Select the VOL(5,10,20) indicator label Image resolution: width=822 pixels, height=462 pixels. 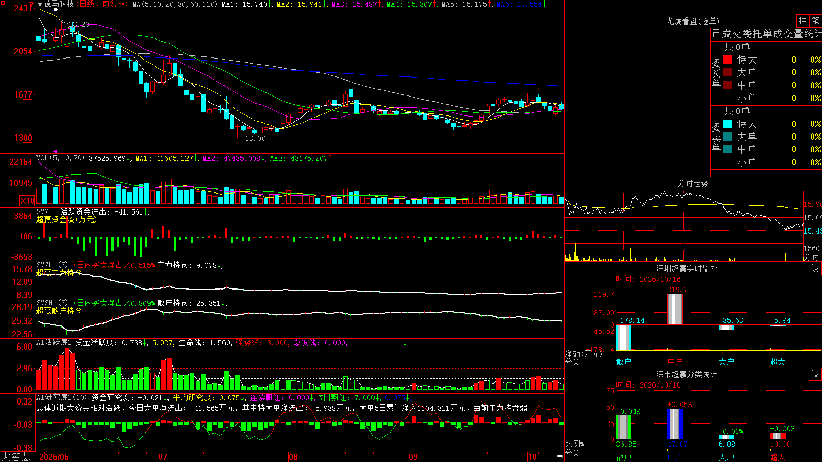(60, 158)
